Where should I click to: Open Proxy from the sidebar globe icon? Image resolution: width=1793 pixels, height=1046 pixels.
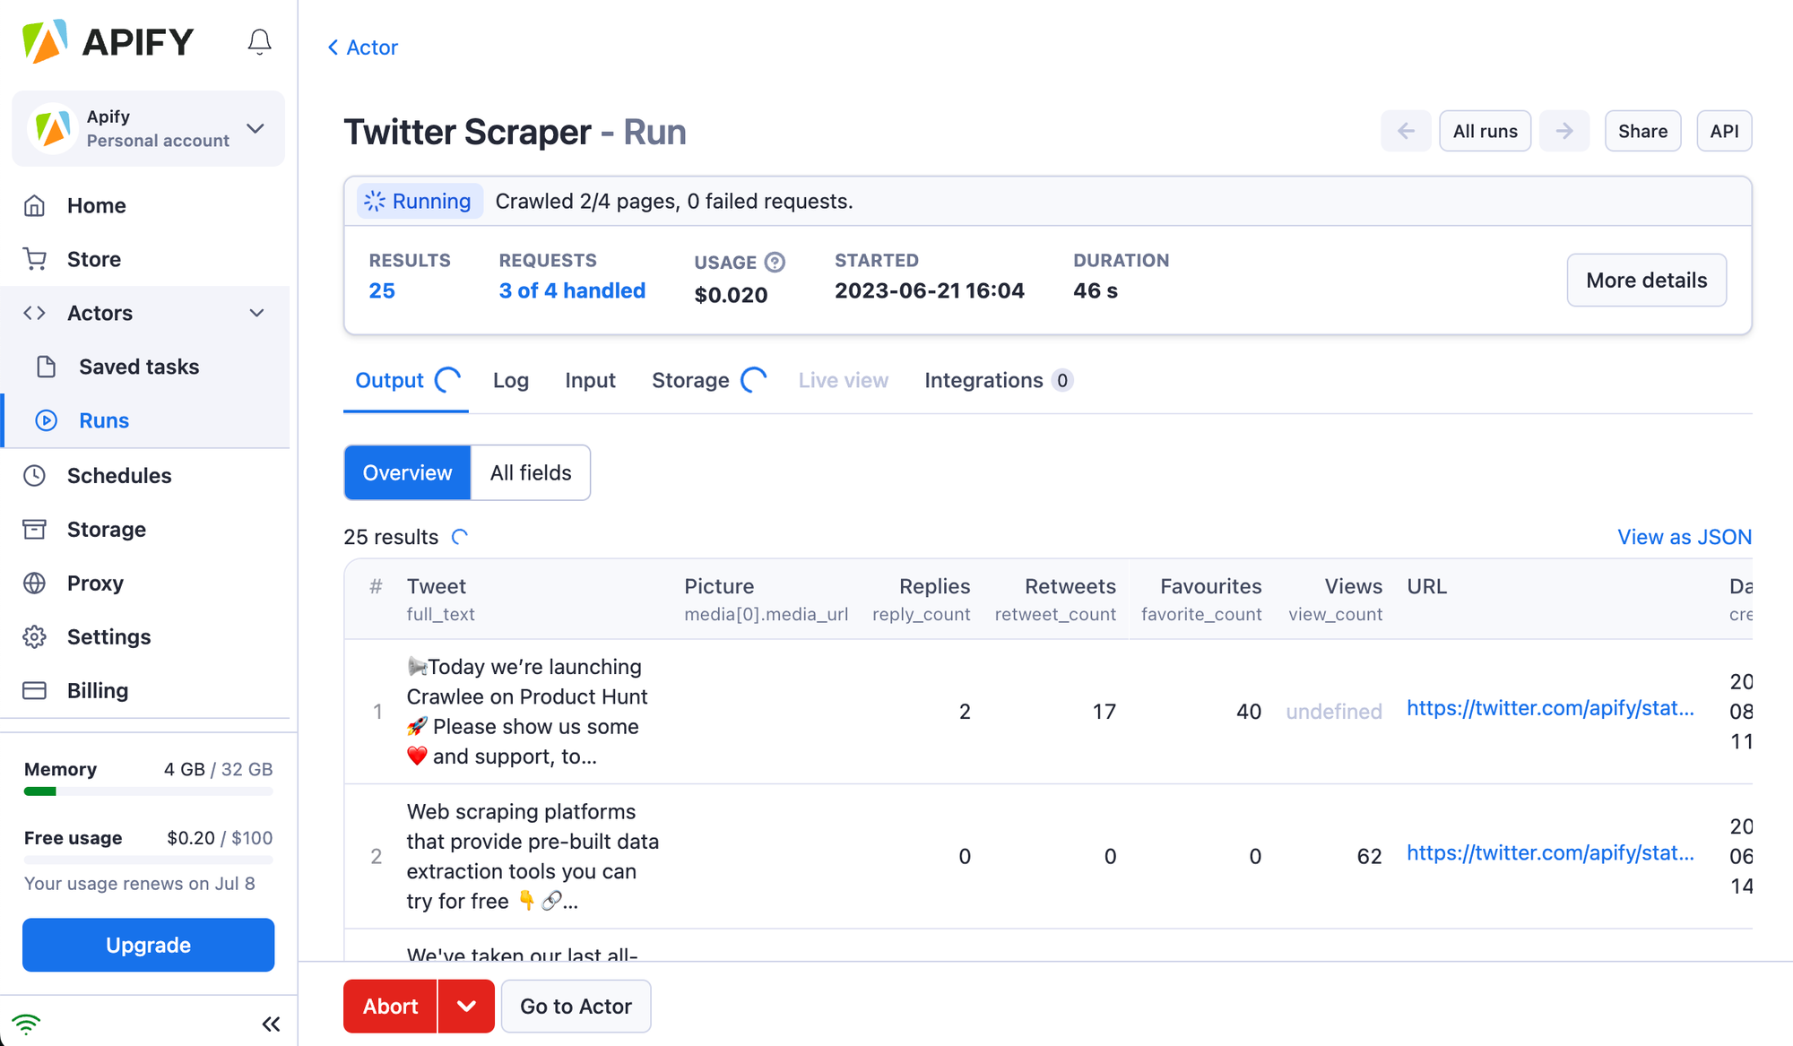pyautogui.click(x=35, y=583)
